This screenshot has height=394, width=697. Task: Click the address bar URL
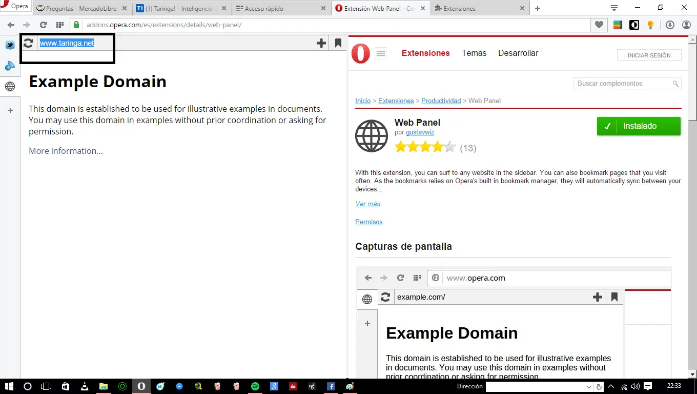point(164,25)
